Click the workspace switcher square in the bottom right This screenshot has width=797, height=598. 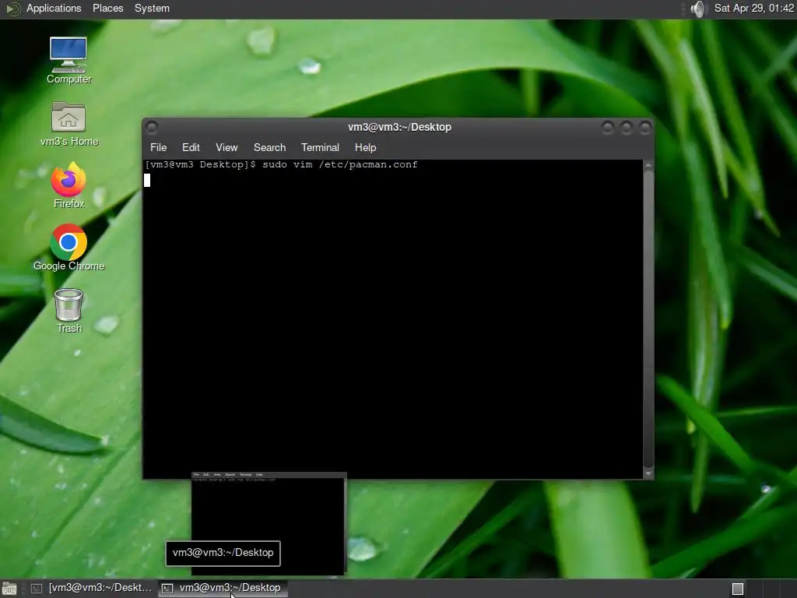click(x=738, y=589)
